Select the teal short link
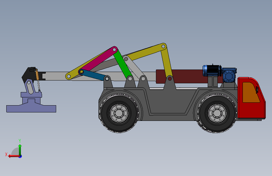Image resolution: width=272 pixels, height=176 pixels. click(x=94, y=75)
